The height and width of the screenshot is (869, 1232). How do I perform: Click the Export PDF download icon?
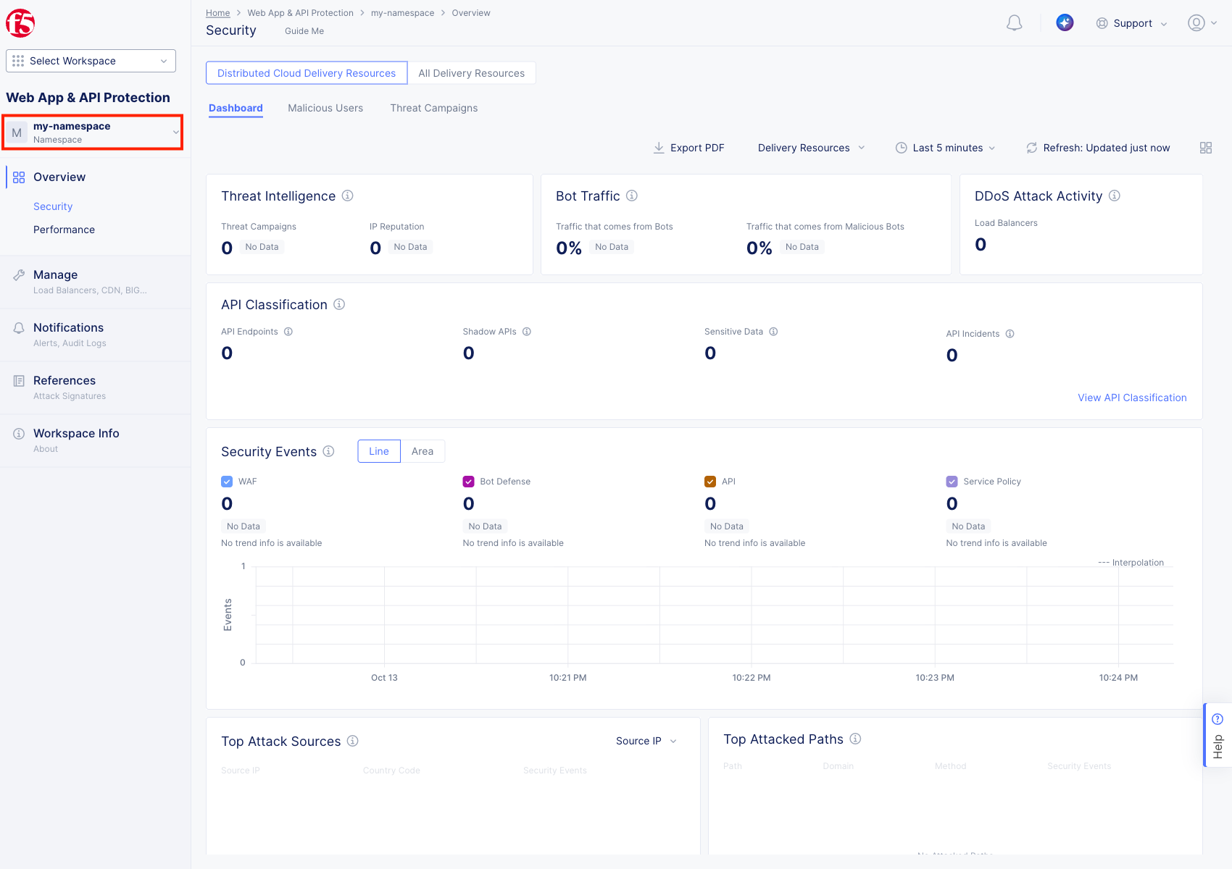[659, 148]
